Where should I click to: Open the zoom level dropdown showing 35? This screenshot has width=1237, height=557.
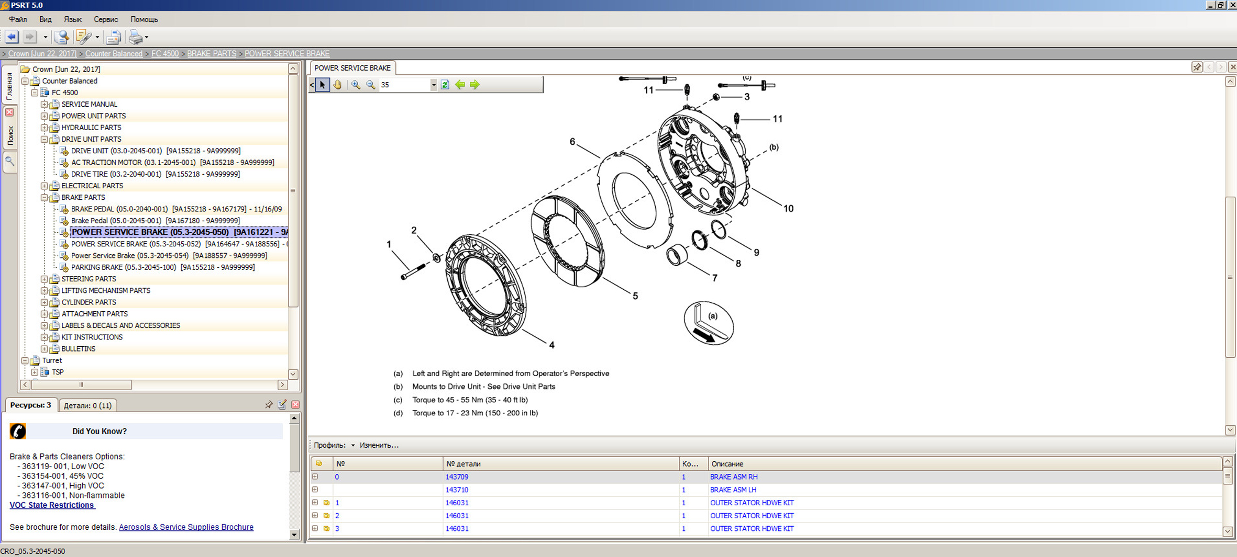(x=433, y=85)
